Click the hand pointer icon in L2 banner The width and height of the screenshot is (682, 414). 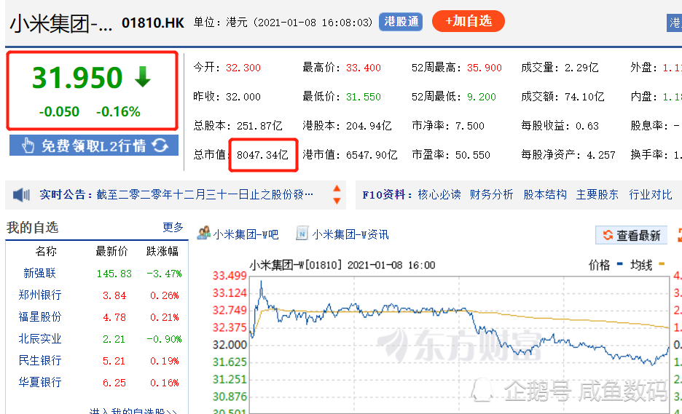pyautogui.click(x=28, y=146)
